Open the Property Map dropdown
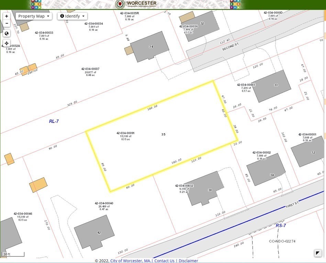Image resolution: width=326 pixels, height=263 pixels. tap(34, 16)
